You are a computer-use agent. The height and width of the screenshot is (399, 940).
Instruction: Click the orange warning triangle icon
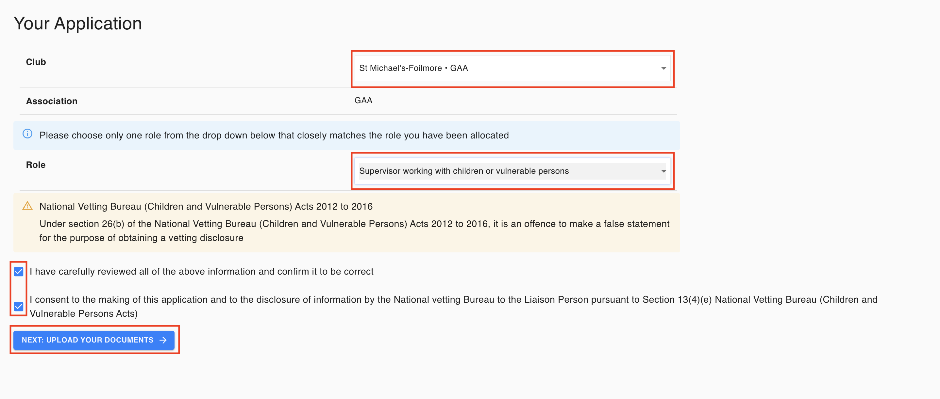tap(27, 206)
